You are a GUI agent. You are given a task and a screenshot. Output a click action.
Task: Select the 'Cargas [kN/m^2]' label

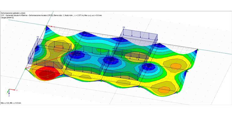pyautogui.click(x=7, y=18)
